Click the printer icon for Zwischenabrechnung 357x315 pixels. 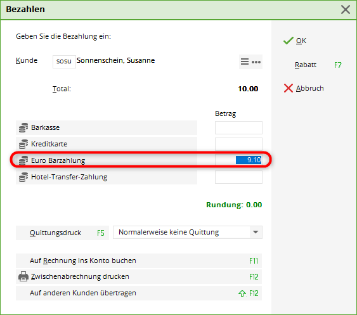coord(23,276)
